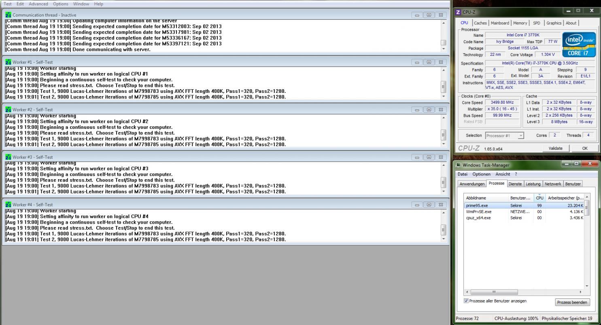Viewport: 601px width, 325px height.
Task: Click the Windows Task-Manager title icon
Action: tap(459, 165)
